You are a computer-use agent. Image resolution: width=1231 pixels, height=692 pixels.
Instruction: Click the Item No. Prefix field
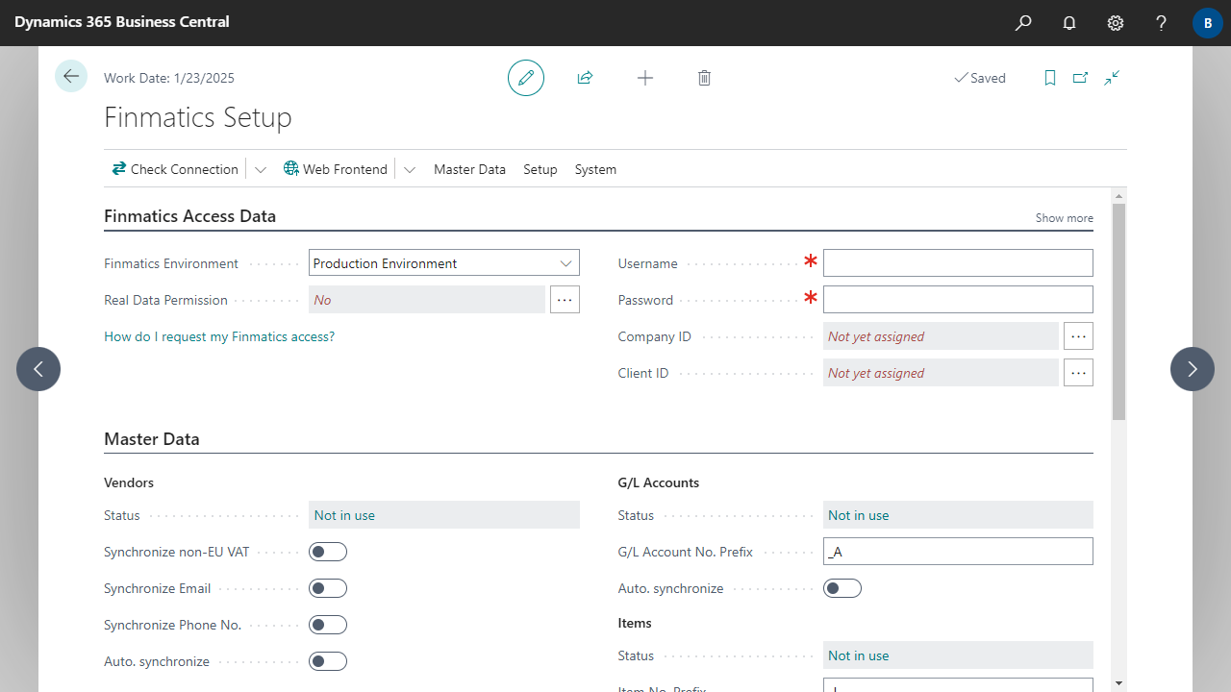958,685
